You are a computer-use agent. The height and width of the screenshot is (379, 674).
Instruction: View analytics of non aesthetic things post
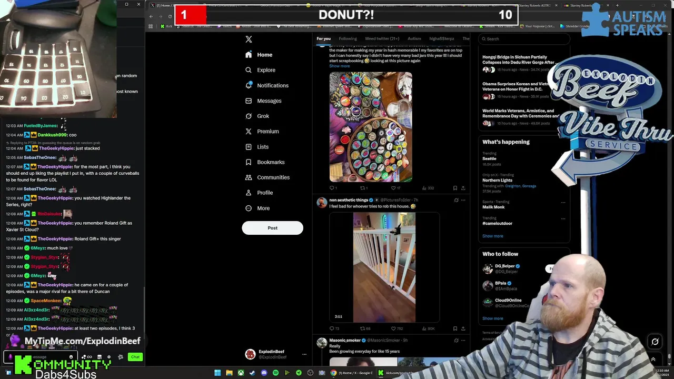point(428,328)
